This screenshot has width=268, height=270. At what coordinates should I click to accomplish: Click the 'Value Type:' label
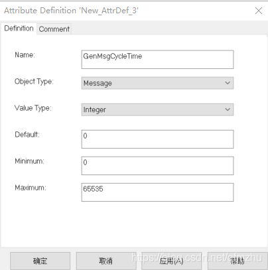coord(33,108)
